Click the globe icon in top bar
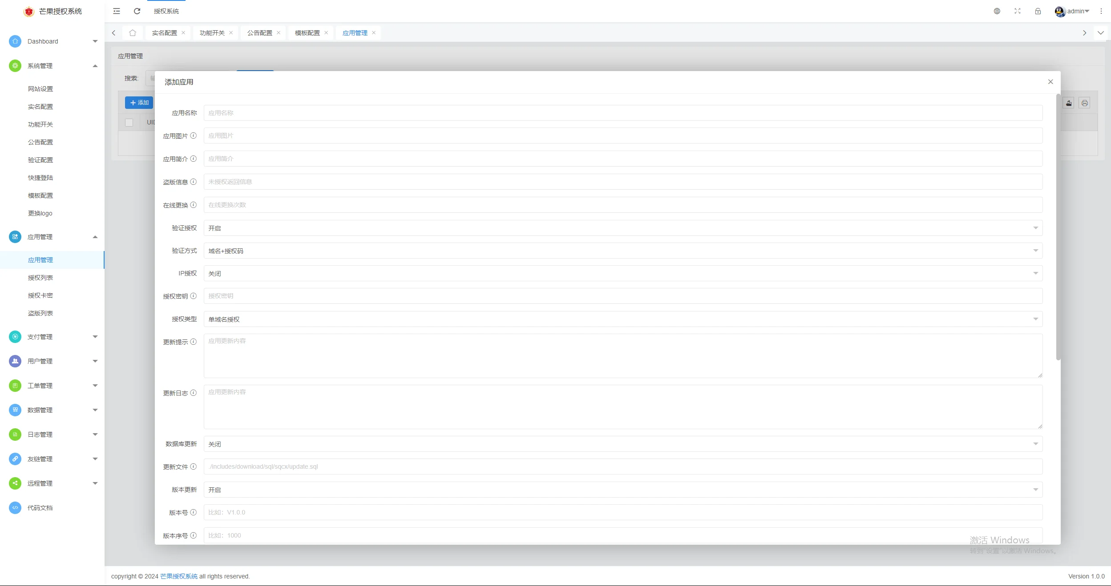 [x=997, y=11]
